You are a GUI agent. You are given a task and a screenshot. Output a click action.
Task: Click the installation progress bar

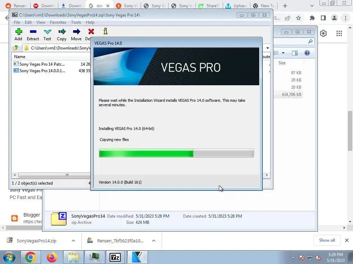pyautogui.click(x=176, y=153)
